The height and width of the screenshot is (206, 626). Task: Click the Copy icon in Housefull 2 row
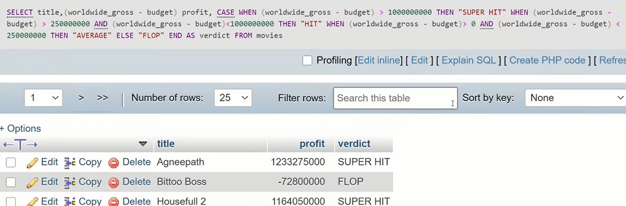tap(70, 201)
